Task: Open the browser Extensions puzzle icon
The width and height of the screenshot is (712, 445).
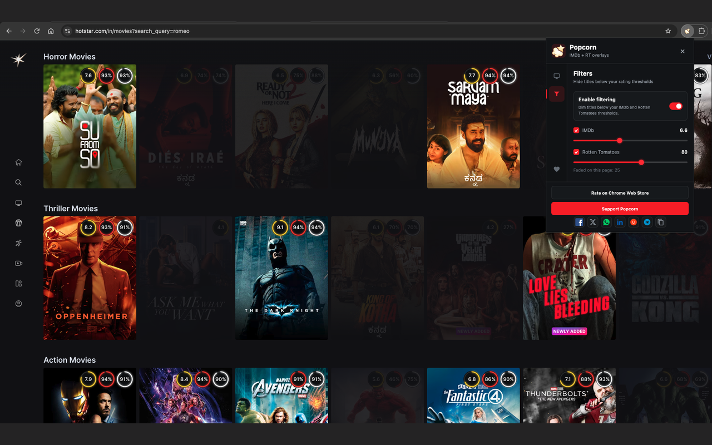Action: pos(702,31)
